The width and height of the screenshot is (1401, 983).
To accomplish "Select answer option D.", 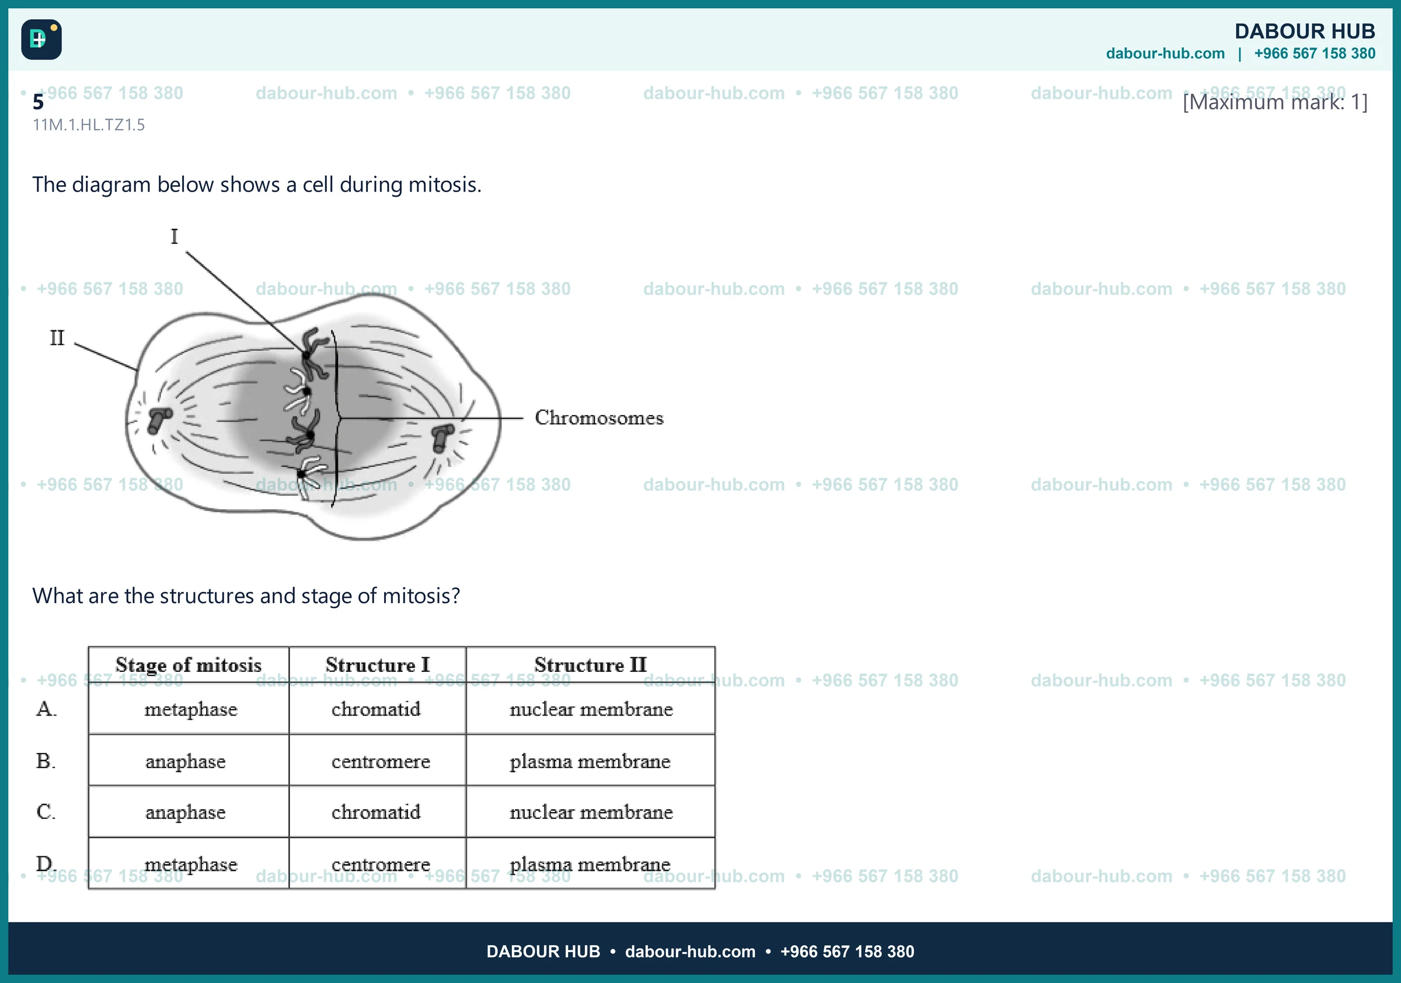I will (46, 864).
